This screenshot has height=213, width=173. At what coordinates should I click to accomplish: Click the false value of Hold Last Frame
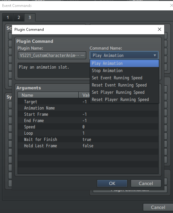[88, 146]
